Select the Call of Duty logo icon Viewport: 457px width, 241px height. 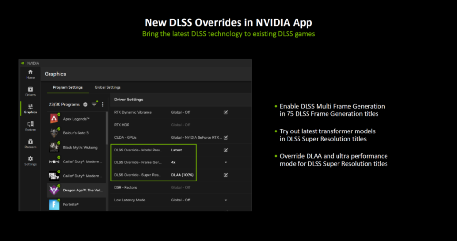pos(54,176)
